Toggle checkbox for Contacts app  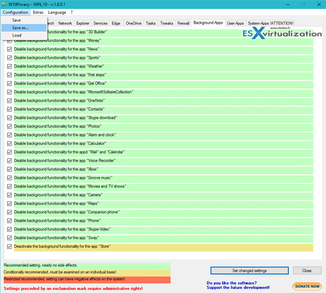tap(10, 109)
